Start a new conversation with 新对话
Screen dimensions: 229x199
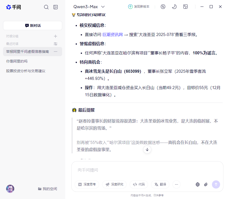pos(33,26)
